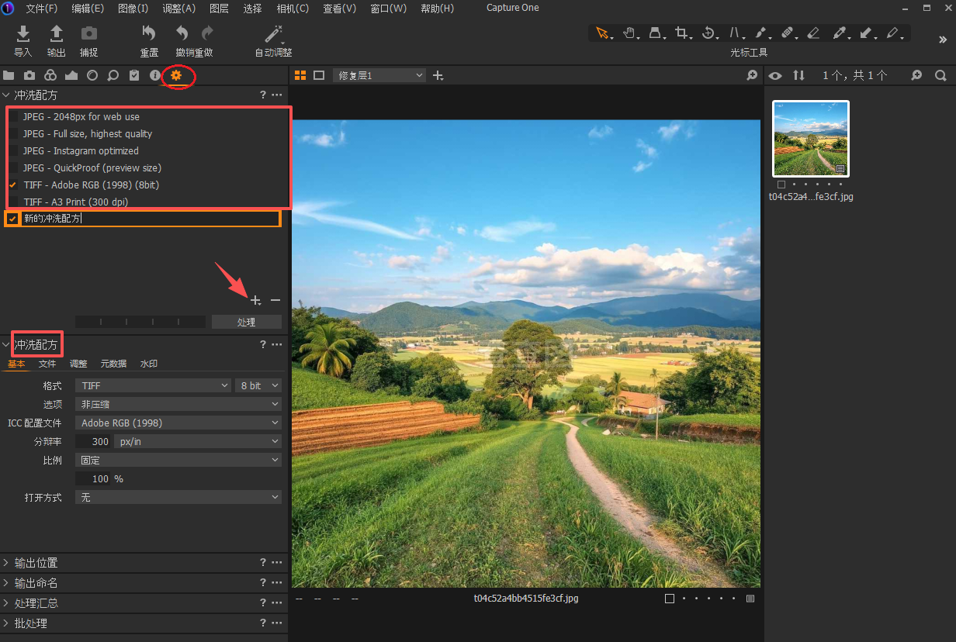
Task: Open the TIFF format dropdown
Action: click(x=153, y=385)
